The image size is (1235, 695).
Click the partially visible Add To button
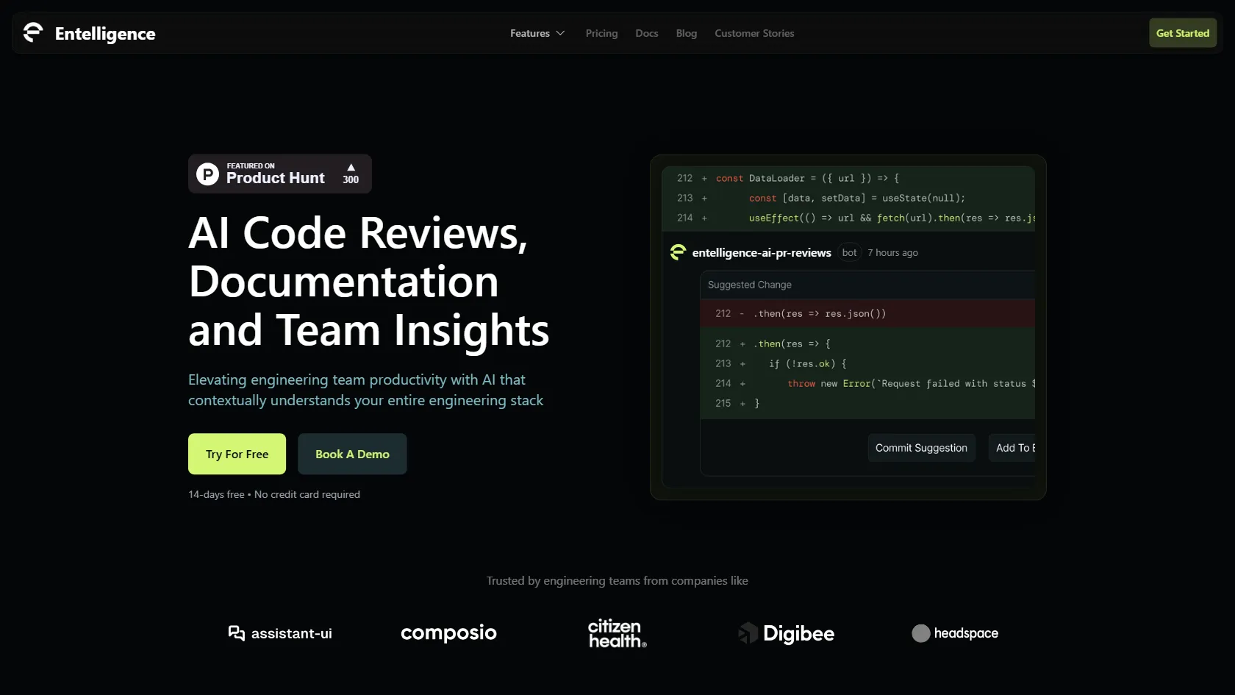click(1012, 448)
